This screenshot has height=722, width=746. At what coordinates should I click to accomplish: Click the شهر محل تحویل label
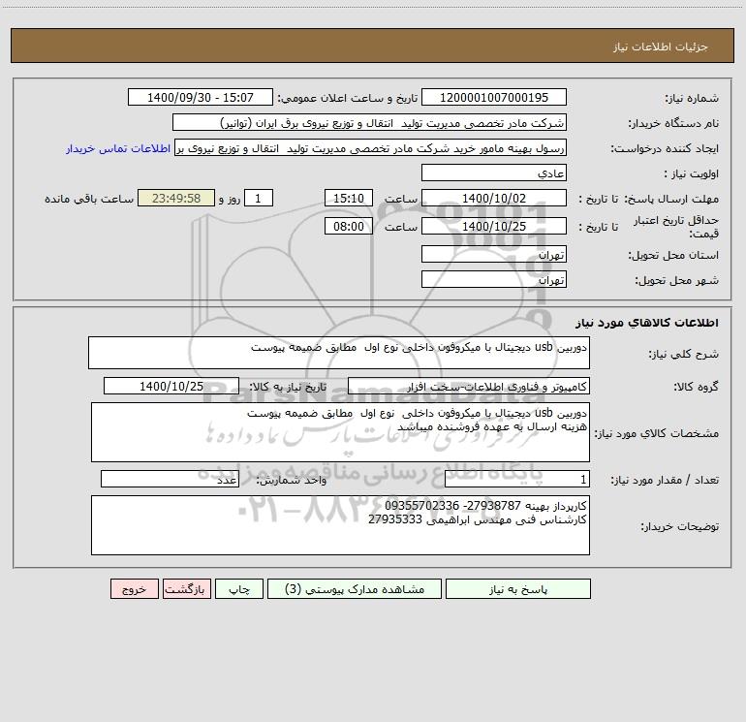click(677, 281)
